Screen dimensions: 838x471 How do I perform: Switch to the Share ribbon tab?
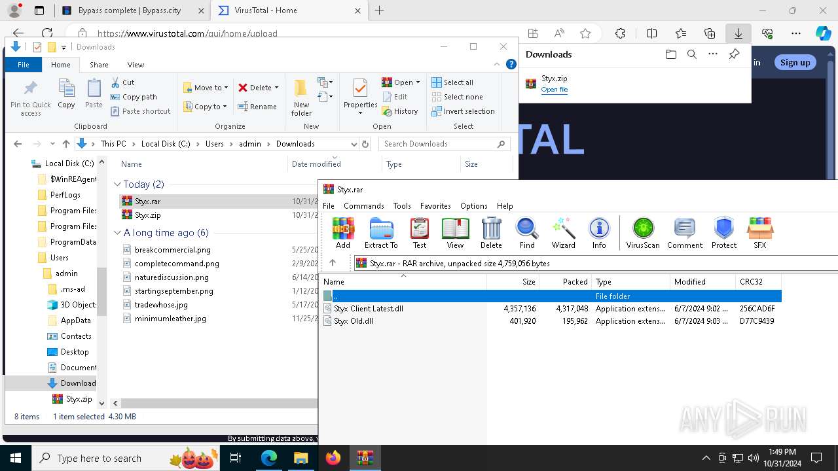click(x=99, y=65)
